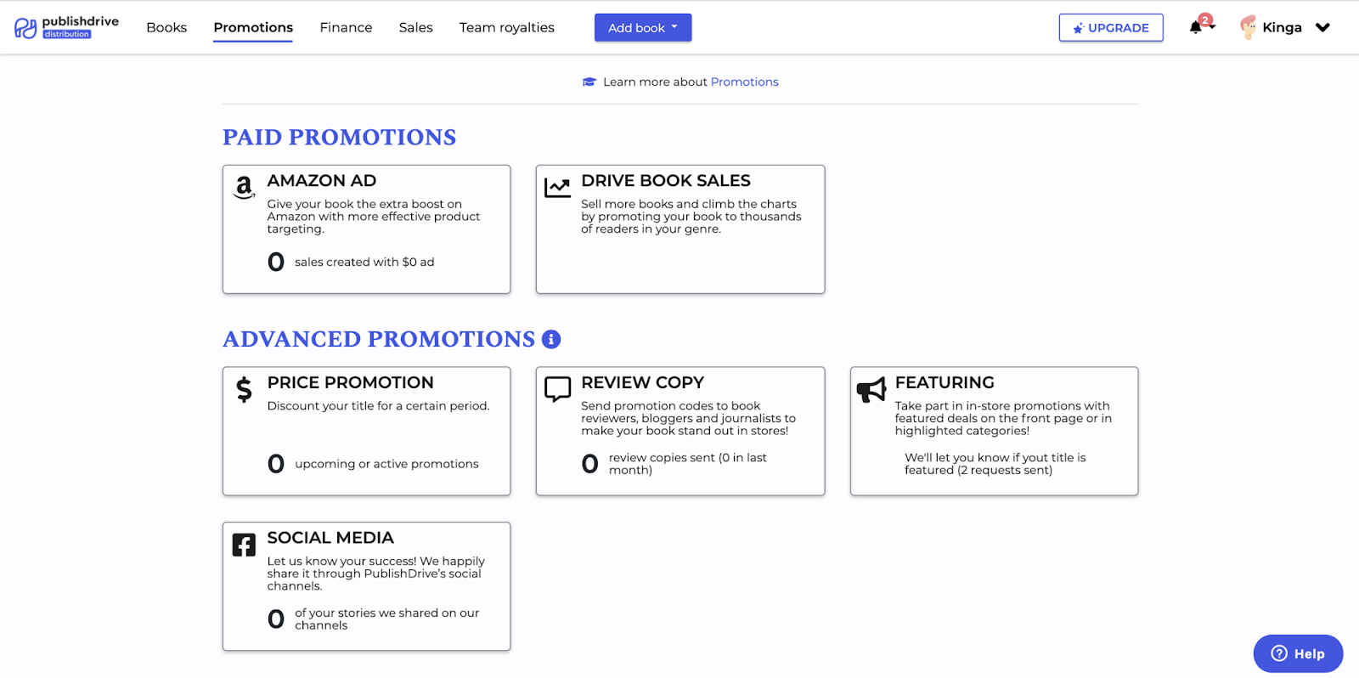The width and height of the screenshot is (1359, 678).
Task: Choose the FEATURING heading
Action: point(945,382)
